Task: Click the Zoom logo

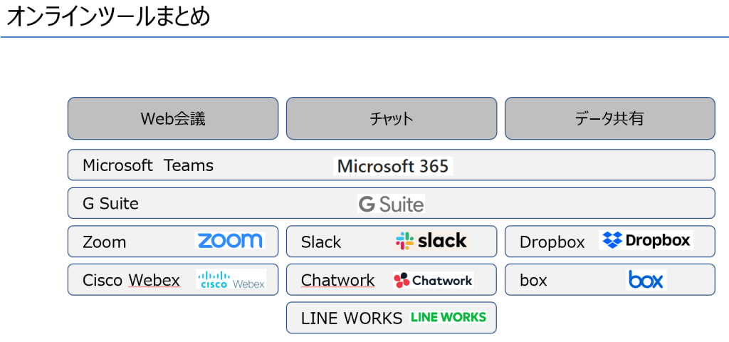Action: (x=229, y=241)
